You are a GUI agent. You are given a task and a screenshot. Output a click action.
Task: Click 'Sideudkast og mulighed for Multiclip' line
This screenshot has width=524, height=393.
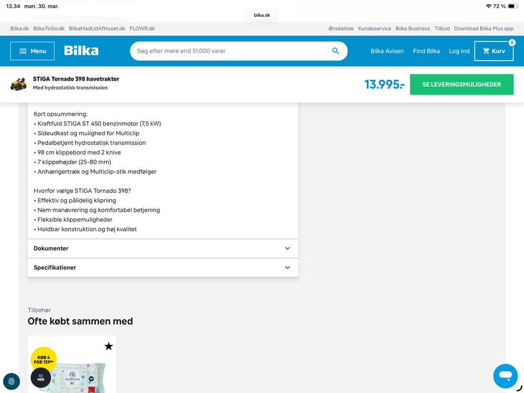(87, 133)
